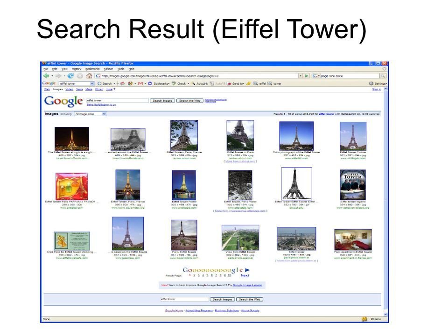Click the top Search the Web button

coord(190,101)
